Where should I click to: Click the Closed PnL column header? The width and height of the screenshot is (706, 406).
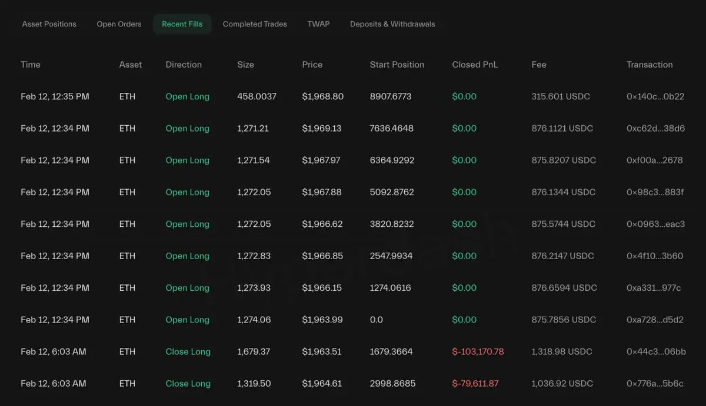click(475, 65)
